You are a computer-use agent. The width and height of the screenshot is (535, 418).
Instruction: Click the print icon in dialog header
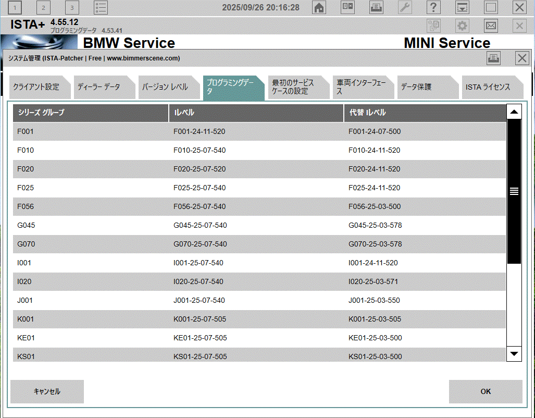pyautogui.click(x=493, y=58)
